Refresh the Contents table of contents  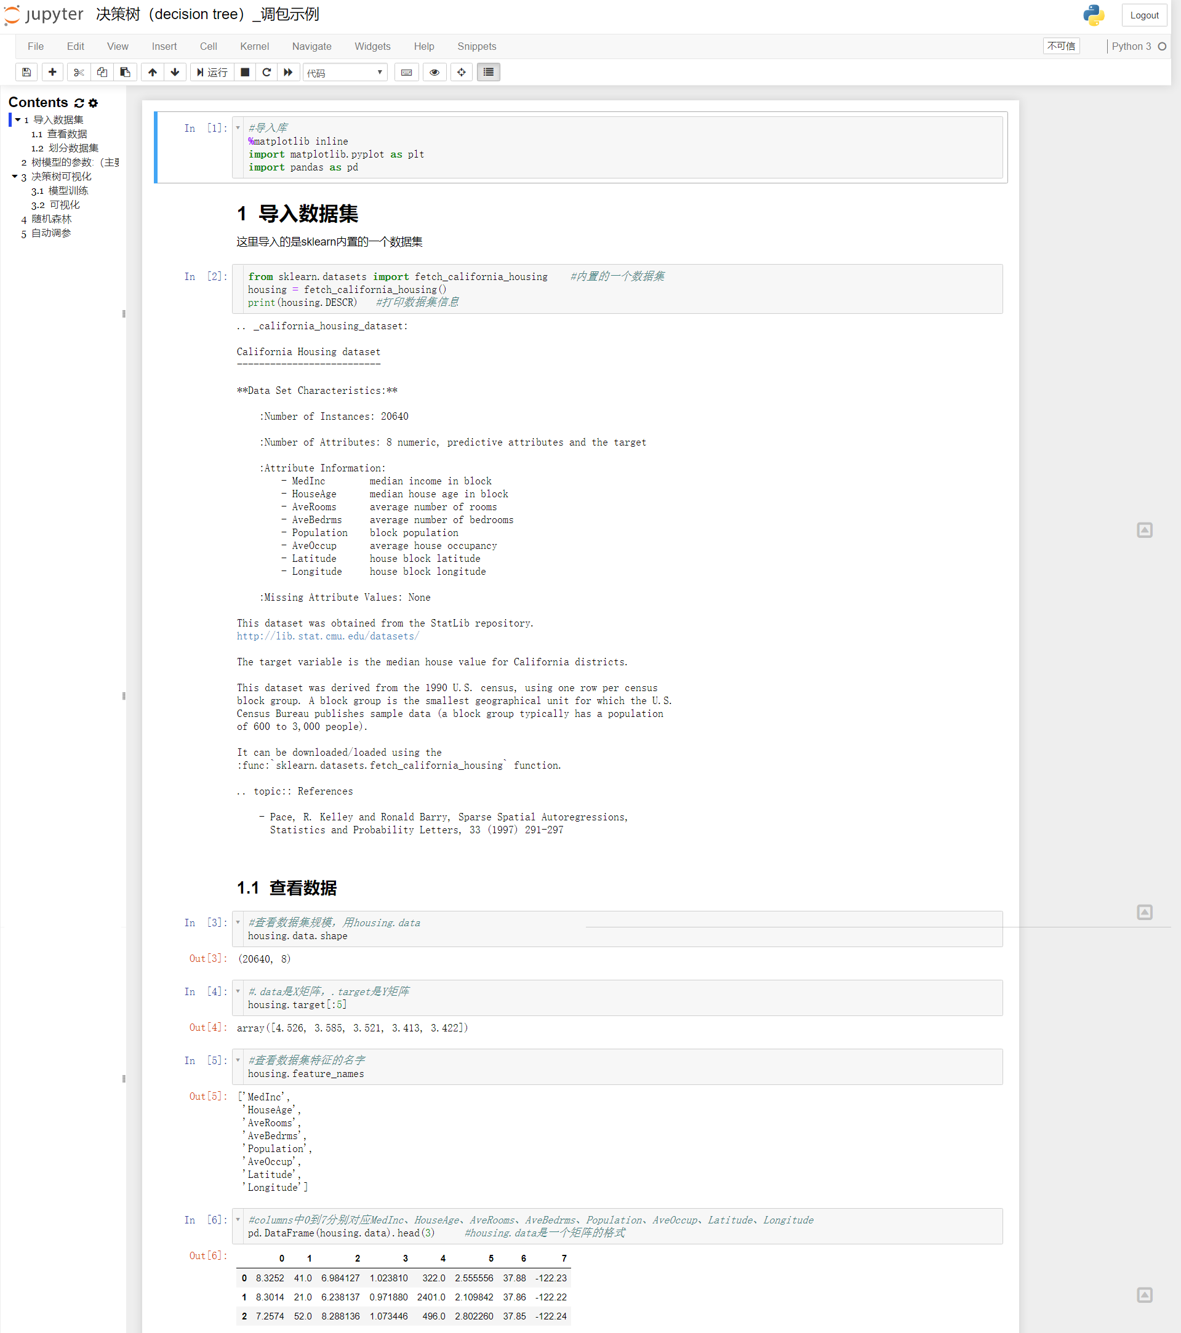pos(79,103)
